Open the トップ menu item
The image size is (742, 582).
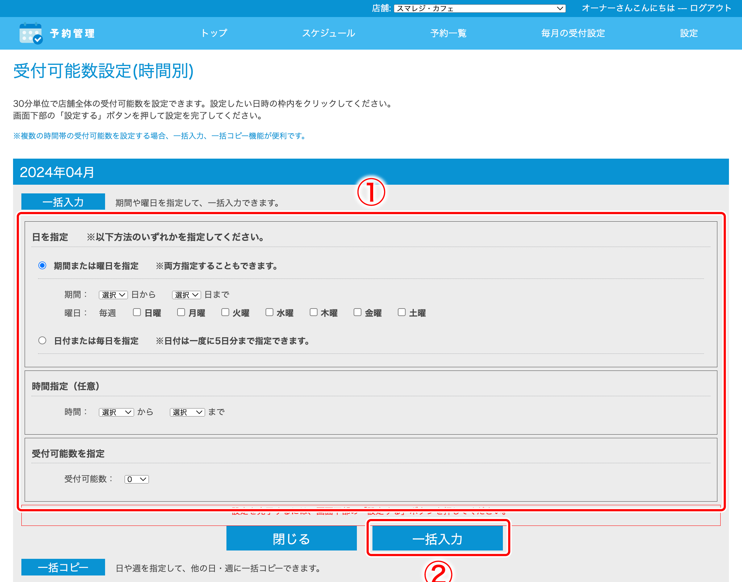[214, 33]
